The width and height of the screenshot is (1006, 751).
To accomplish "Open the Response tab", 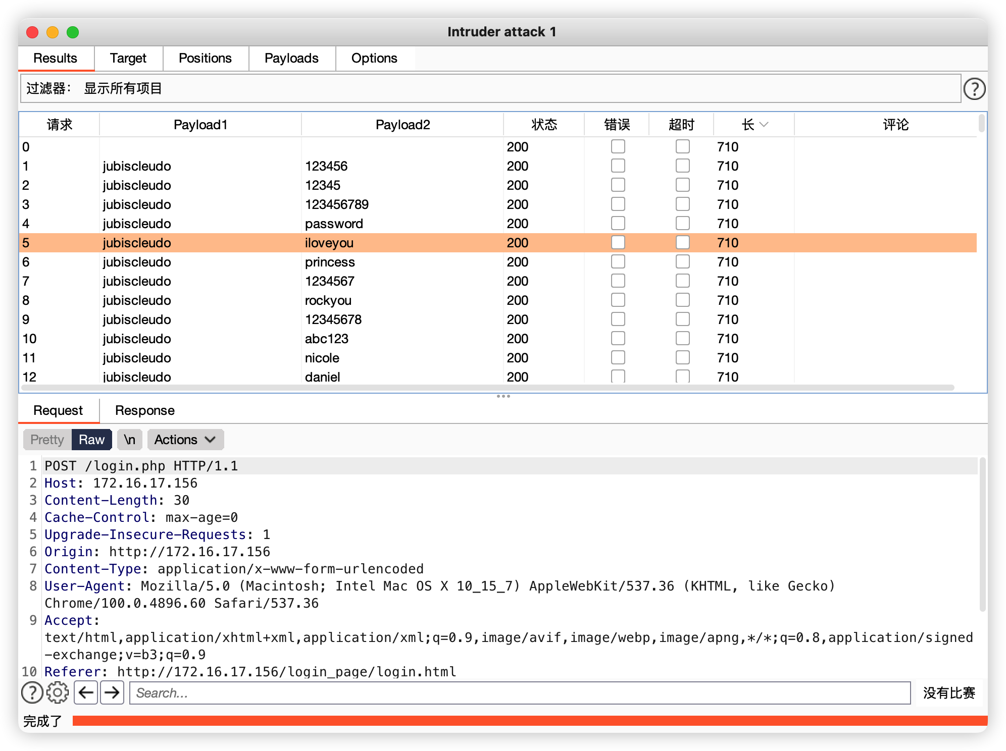I will 144,410.
